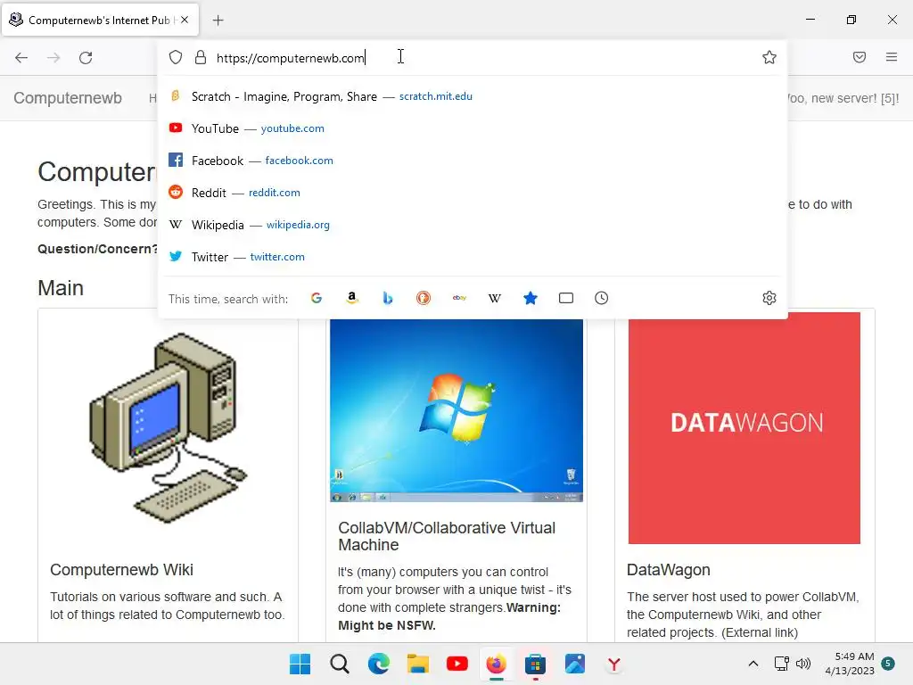
Task: Click the back navigation arrow
Action: [21, 58]
